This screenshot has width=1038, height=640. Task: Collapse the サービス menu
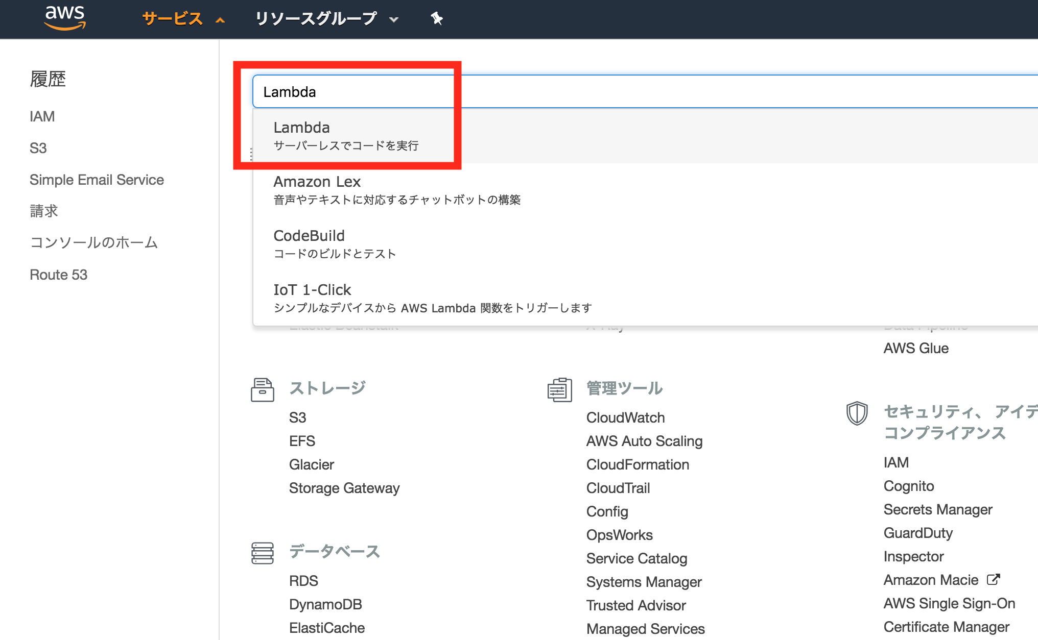[183, 19]
